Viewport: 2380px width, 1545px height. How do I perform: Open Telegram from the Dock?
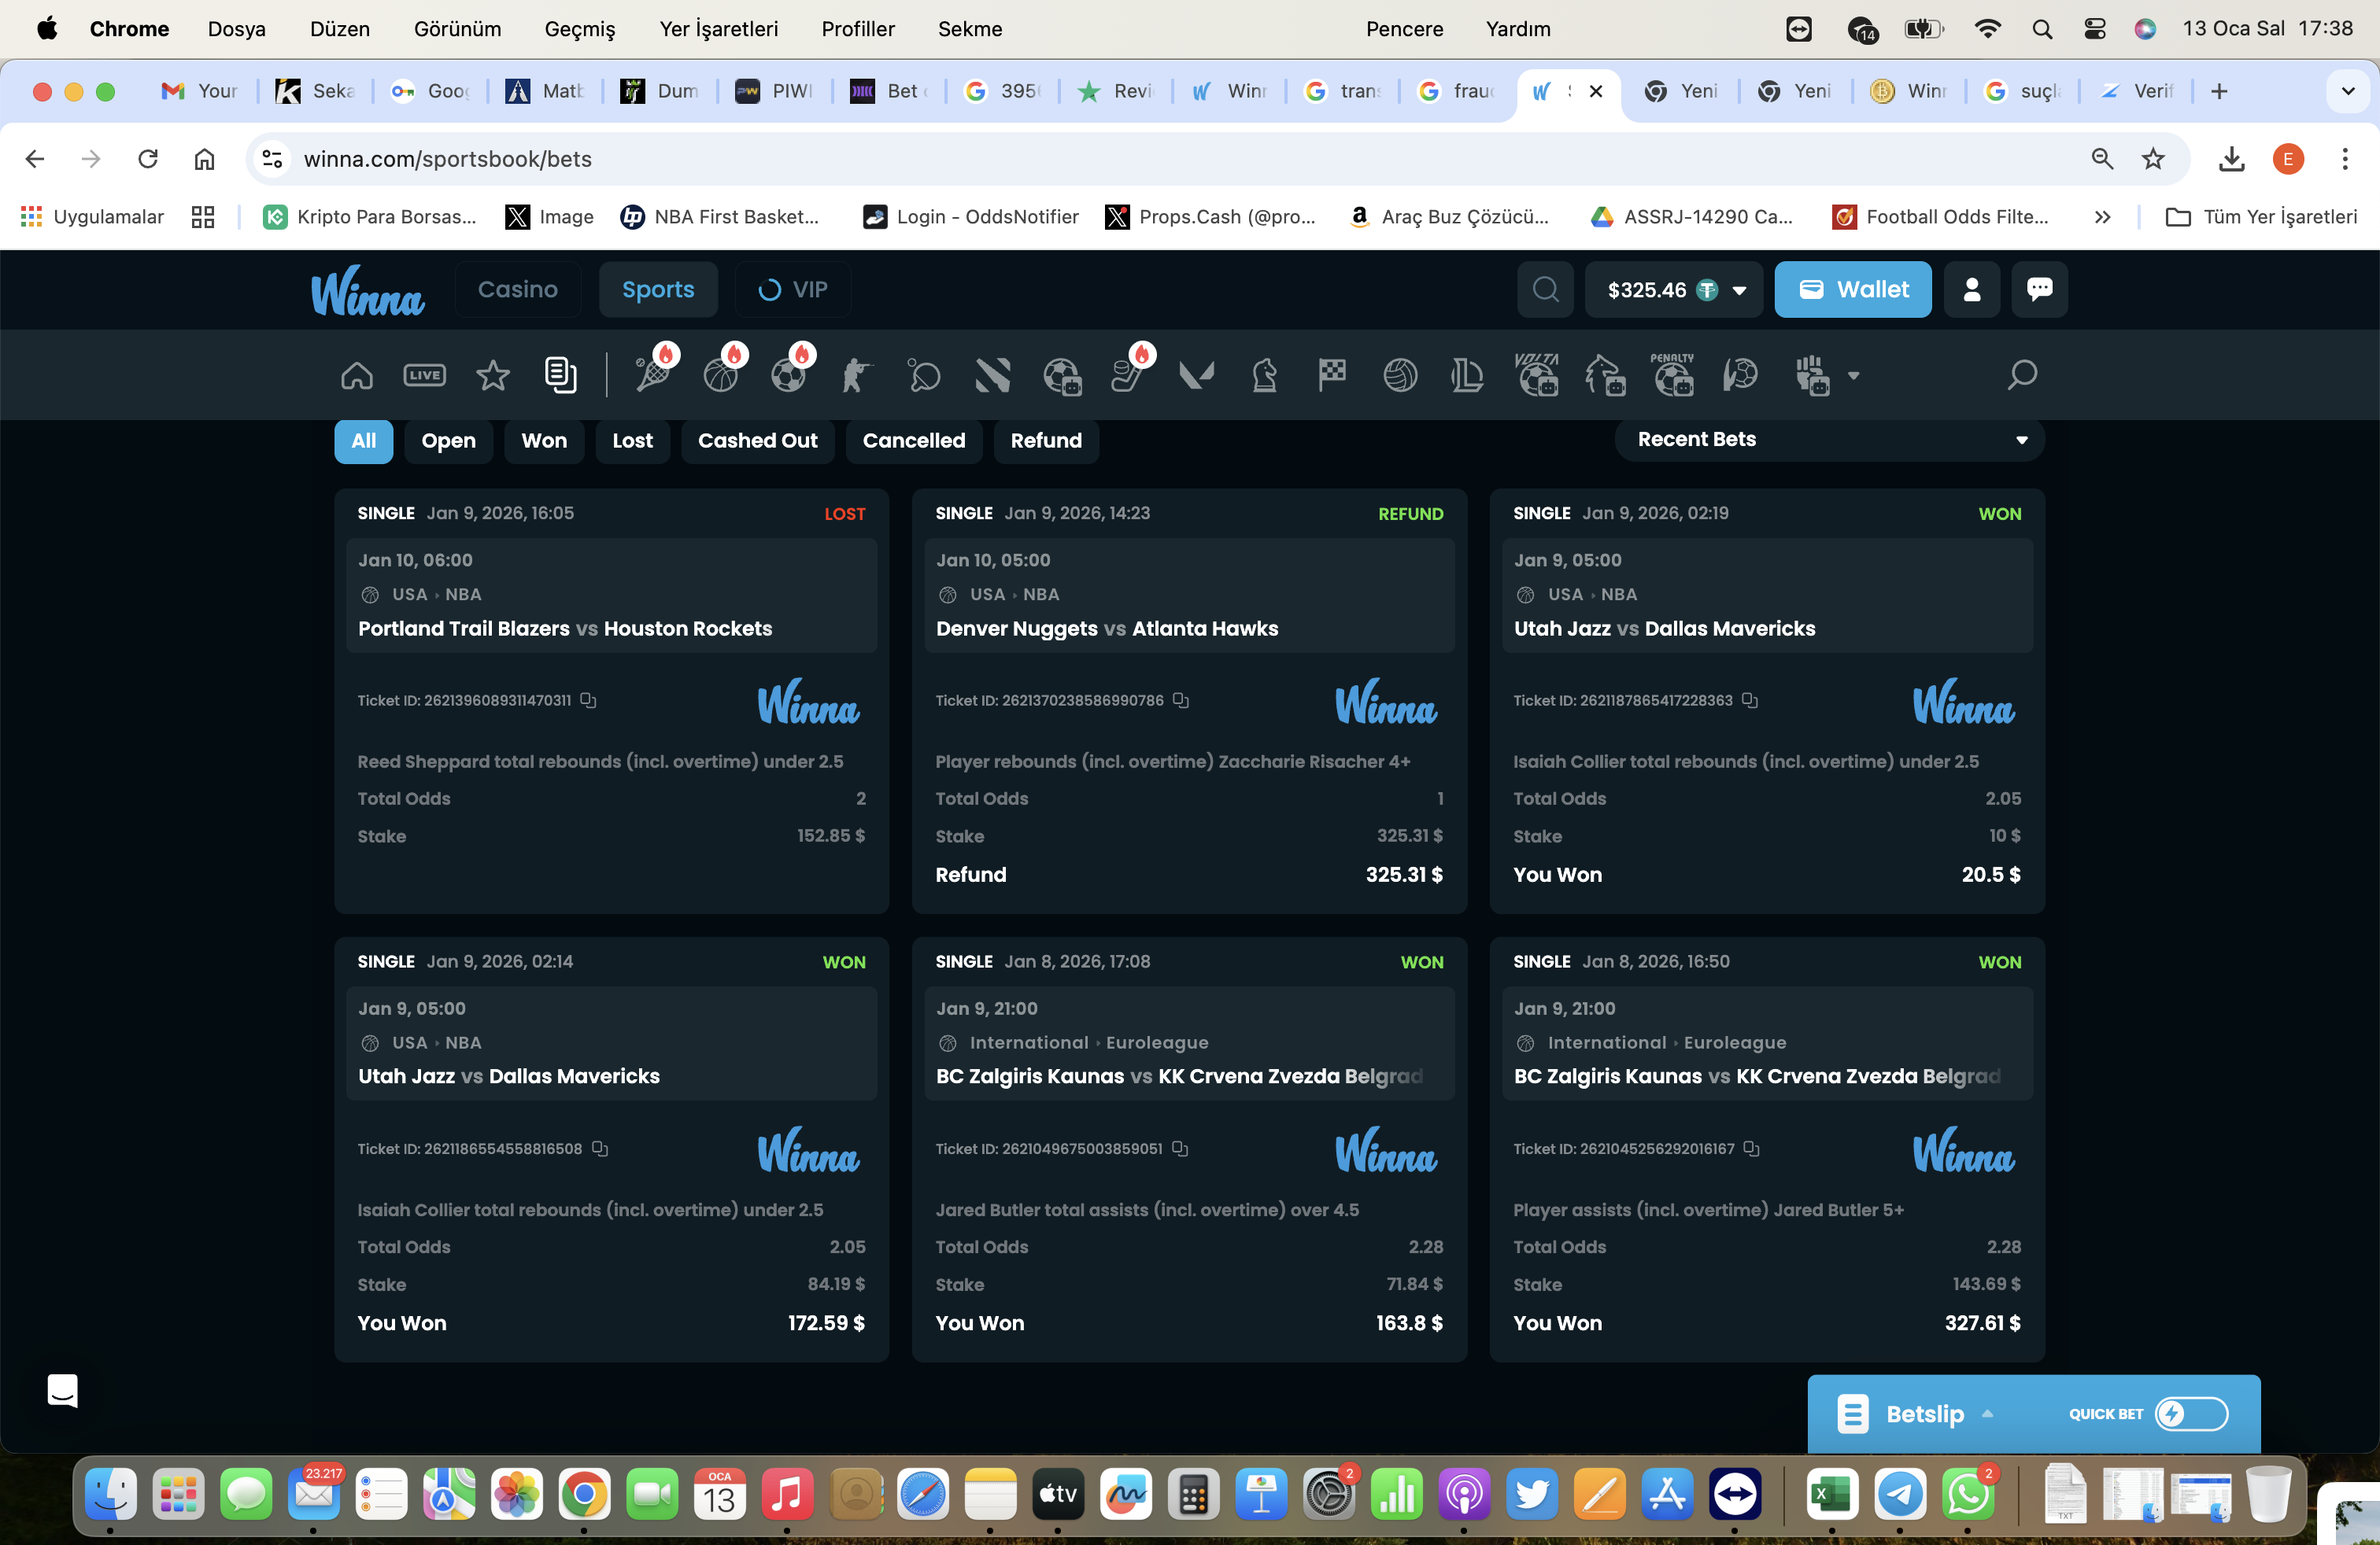1899,1494
